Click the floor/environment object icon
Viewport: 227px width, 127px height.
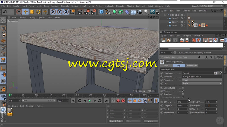pos(133,12)
